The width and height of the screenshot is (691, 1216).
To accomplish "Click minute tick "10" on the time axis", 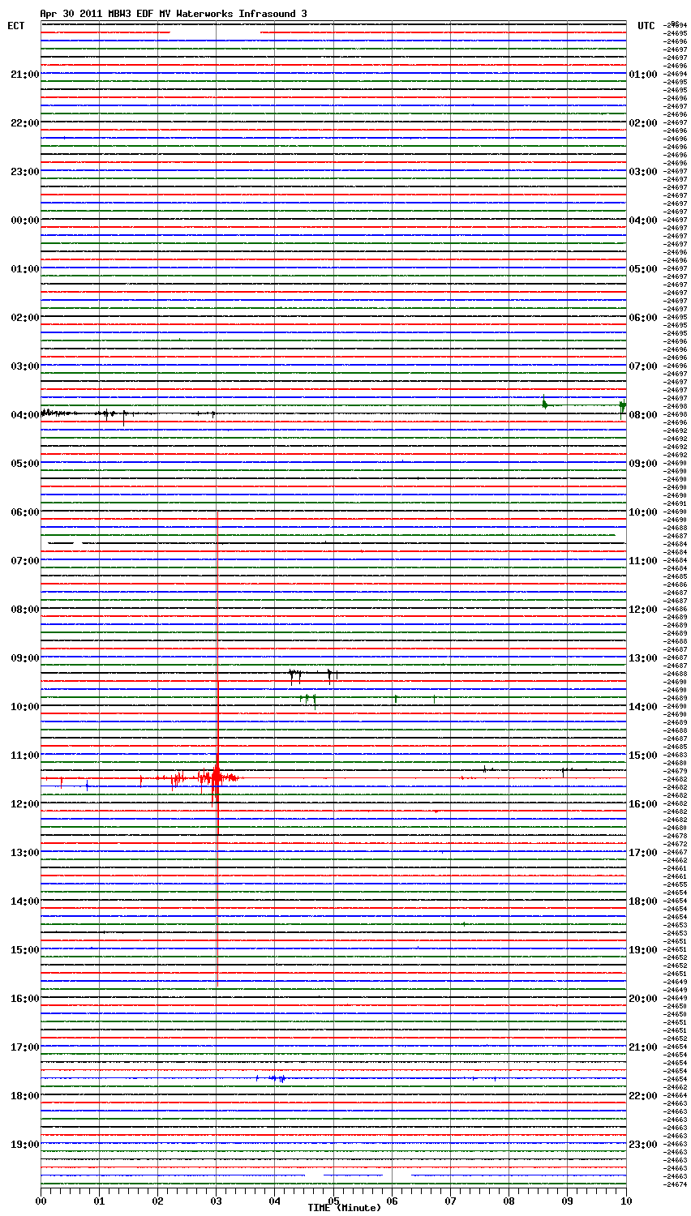I will click(625, 1200).
